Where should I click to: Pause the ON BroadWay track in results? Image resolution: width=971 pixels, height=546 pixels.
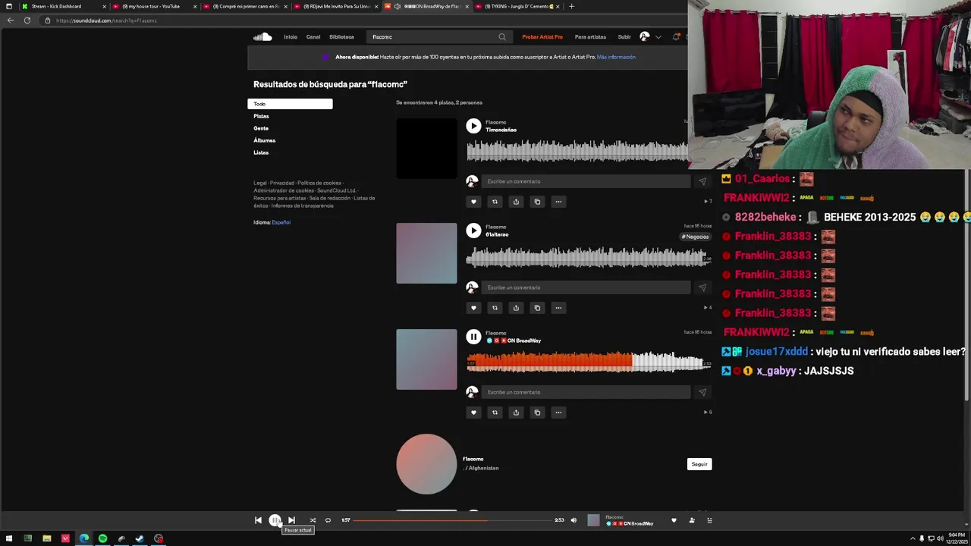(x=473, y=337)
